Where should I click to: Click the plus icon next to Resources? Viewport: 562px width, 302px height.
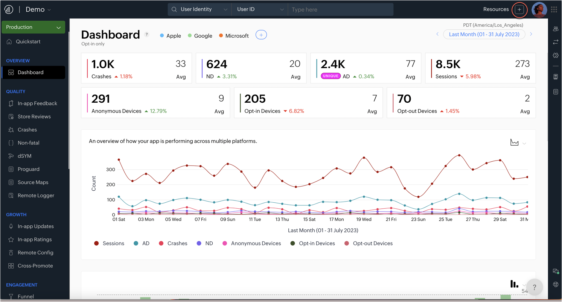coord(519,9)
